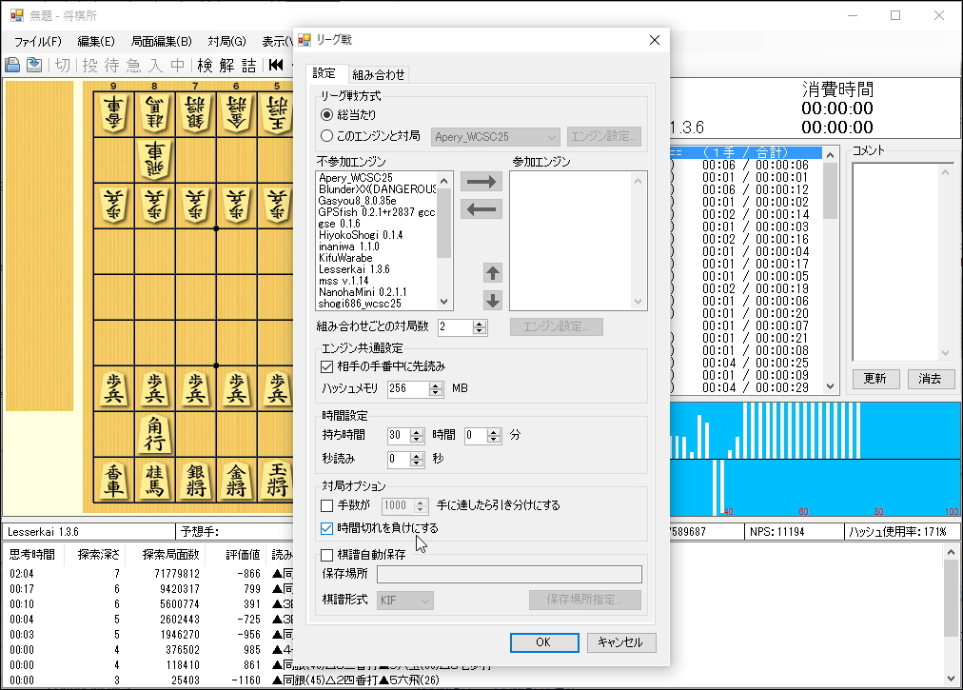Save the game record via the save icon

pos(33,64)
